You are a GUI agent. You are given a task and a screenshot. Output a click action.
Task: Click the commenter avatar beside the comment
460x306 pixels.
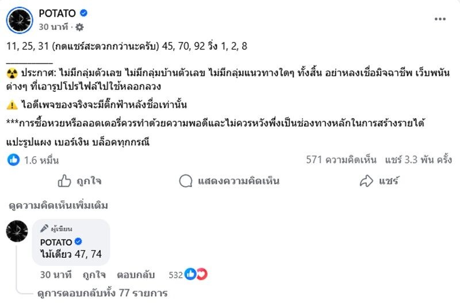[x=17, y=230]
